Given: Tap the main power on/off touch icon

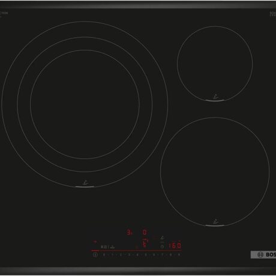Looking at the screenshot, I should [x=95, y=255].
